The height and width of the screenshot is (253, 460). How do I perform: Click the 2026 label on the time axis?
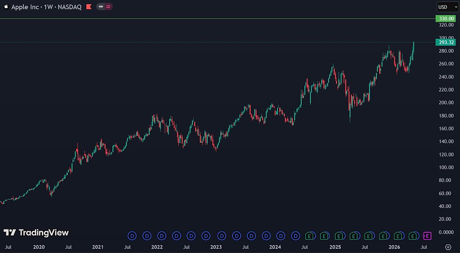tap(394, 247)
